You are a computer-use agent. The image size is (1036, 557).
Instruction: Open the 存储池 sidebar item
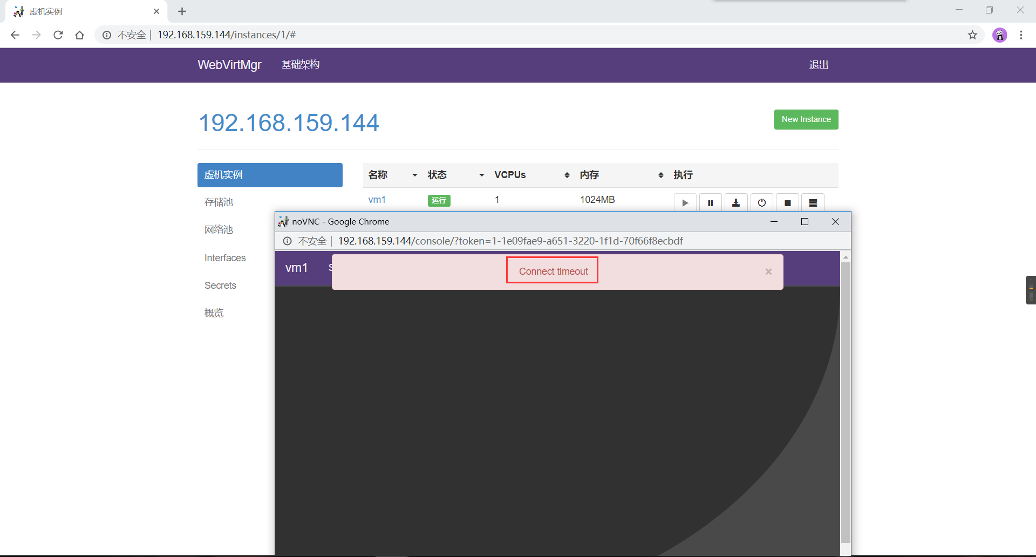coord(219,202)
